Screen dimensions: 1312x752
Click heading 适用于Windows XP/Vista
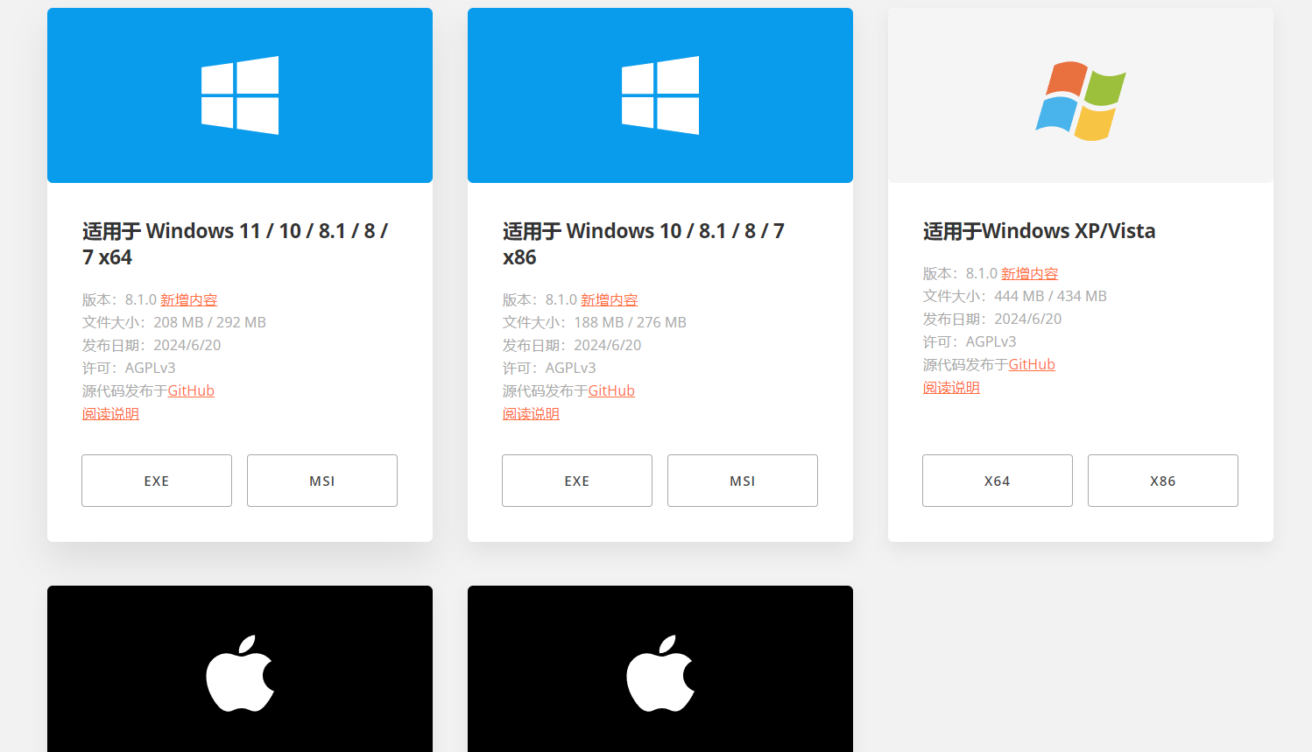click(x=1040, y=231)
